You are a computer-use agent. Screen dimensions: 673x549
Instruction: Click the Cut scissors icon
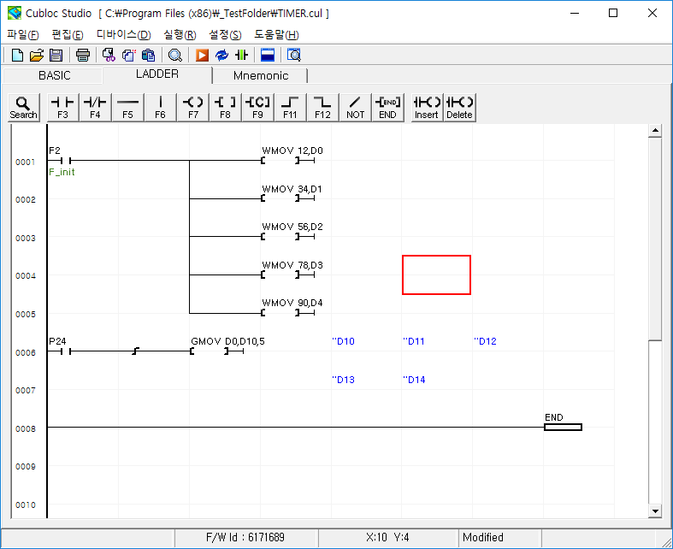pos(109,56)
